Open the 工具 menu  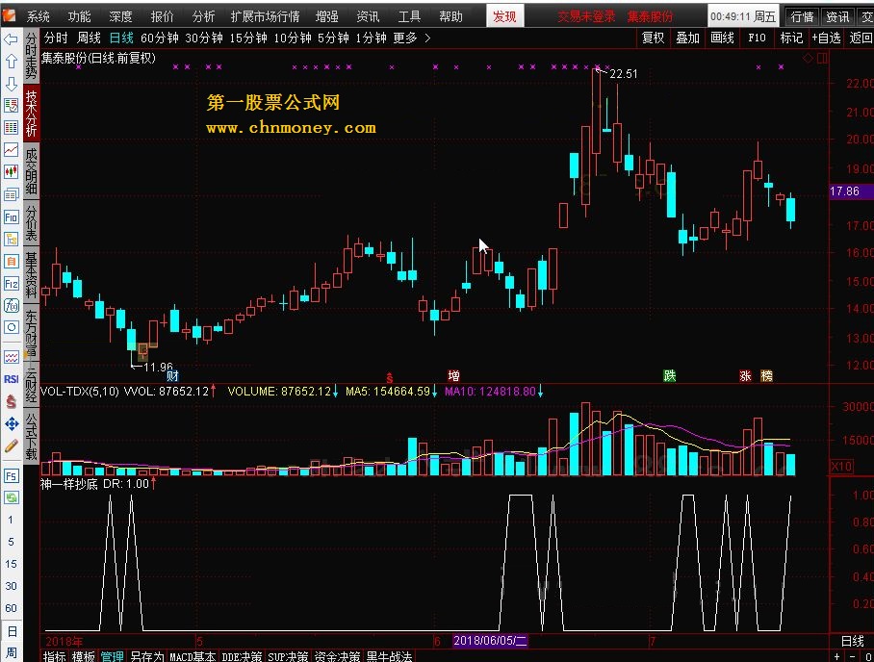pyautogui.click(x=409, y=16)
